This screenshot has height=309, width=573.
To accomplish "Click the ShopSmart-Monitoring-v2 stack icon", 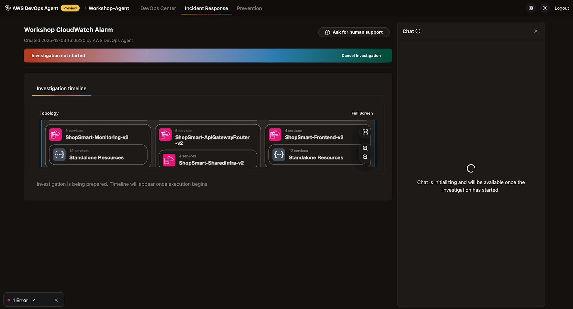I will [56, 134].
